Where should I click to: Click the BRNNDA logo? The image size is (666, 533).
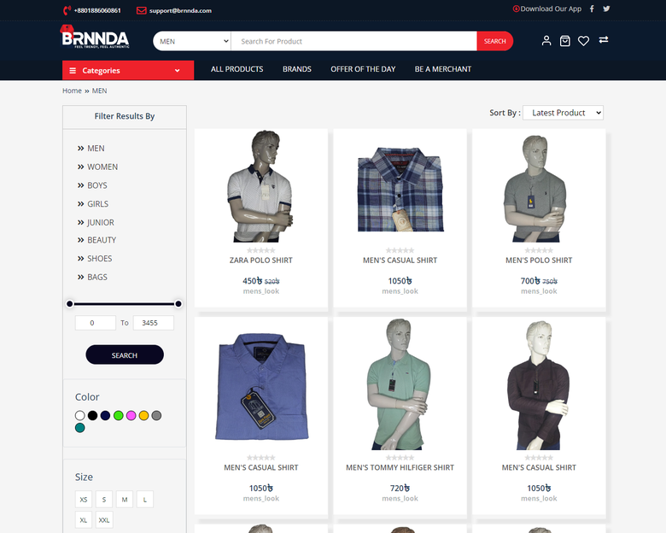coord(95,37)
